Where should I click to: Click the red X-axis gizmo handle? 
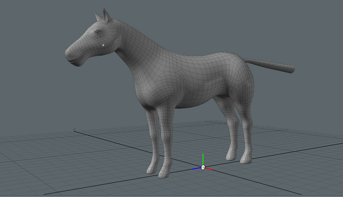pos(209,169)
